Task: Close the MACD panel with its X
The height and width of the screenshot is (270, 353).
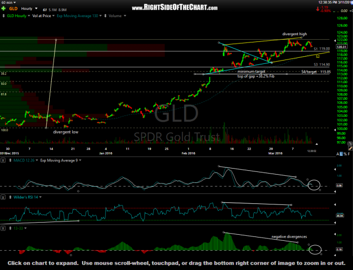Action: coord(3,160)
